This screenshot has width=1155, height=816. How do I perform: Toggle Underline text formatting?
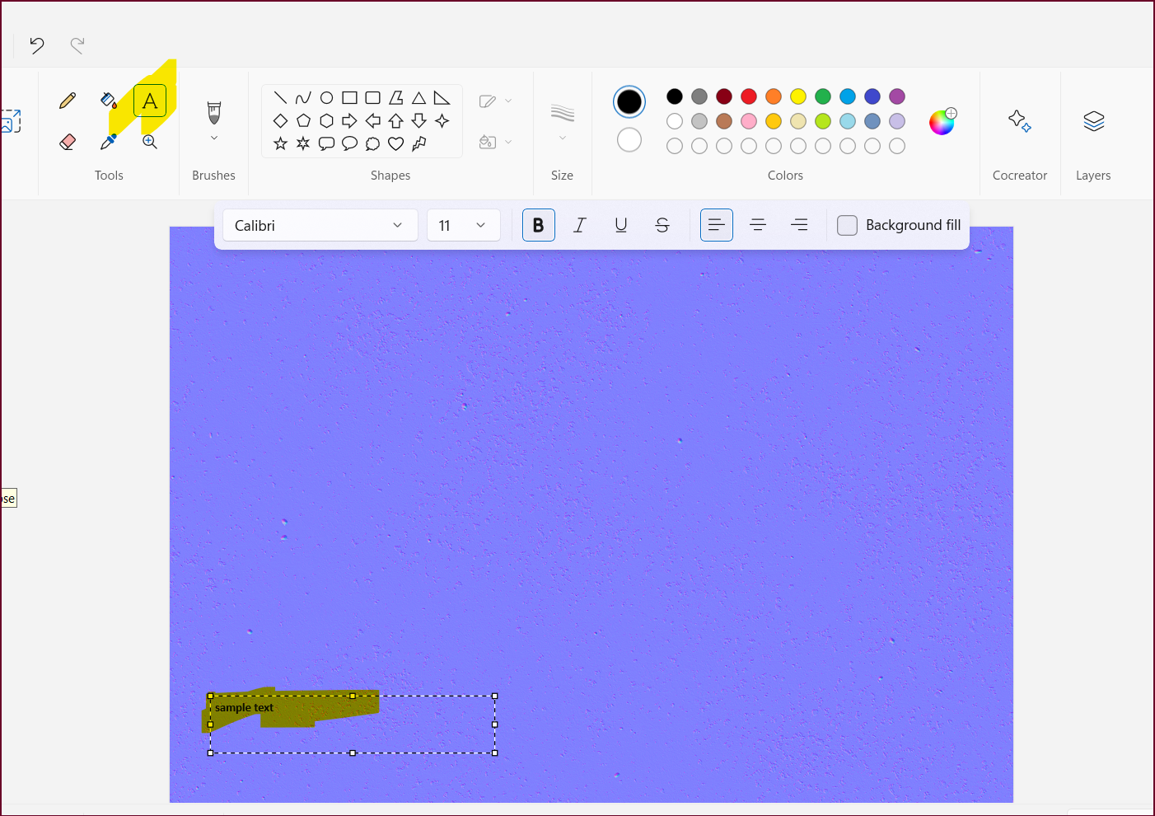tap(621, 225)
